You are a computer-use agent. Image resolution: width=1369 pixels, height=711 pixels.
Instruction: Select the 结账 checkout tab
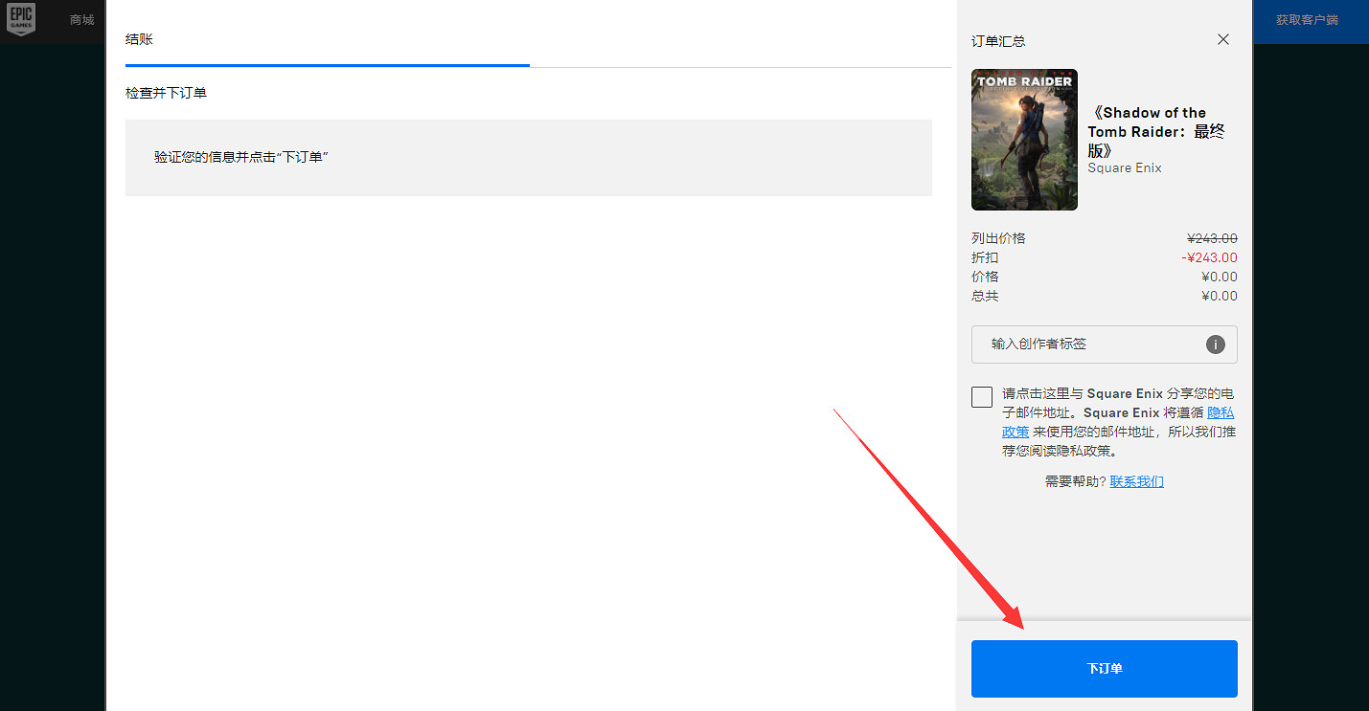(139, 39)
